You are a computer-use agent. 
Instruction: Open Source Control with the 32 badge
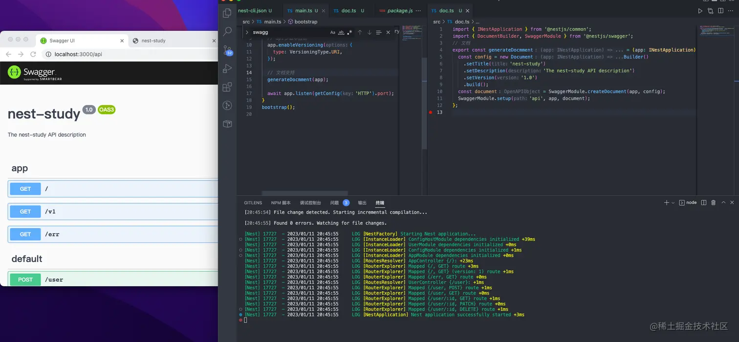(x=228, y=50)
